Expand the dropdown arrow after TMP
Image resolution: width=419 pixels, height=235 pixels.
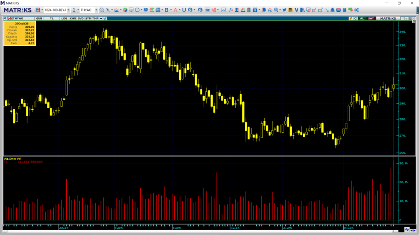point(101,18)
